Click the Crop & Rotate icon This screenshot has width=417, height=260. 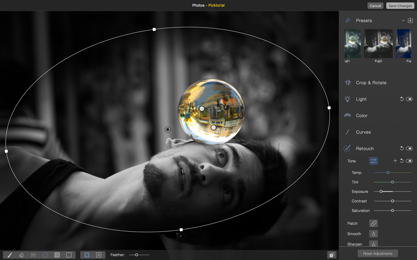(x=348, y=83)
